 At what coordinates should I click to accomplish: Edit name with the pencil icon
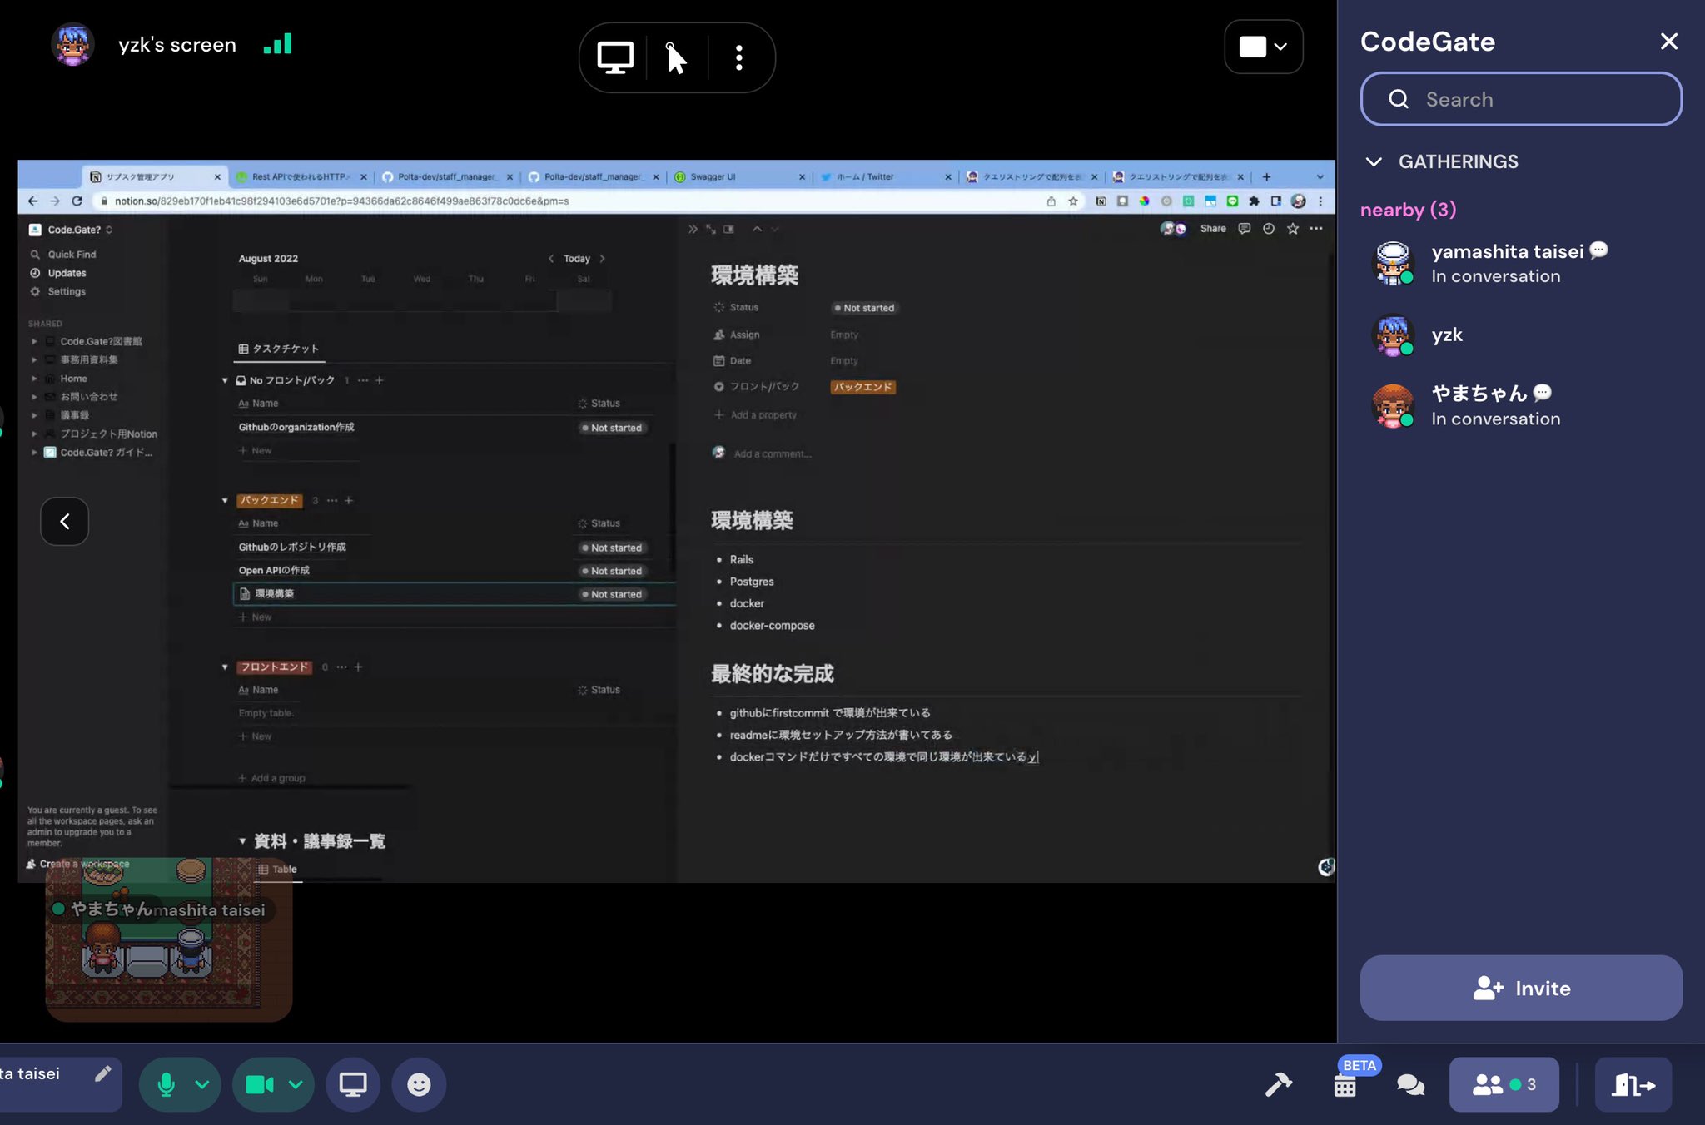(x=102, y=1073)
